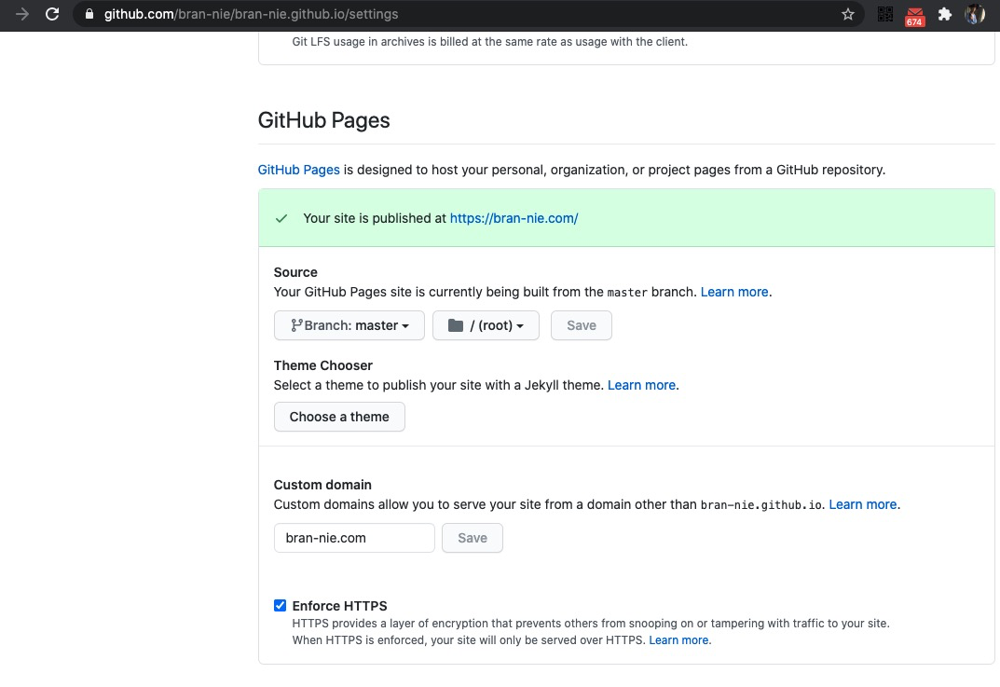The height and width of the screenshot is (687, 1000).
Task: Open the Chrome profile avatar
Action: 975,14
